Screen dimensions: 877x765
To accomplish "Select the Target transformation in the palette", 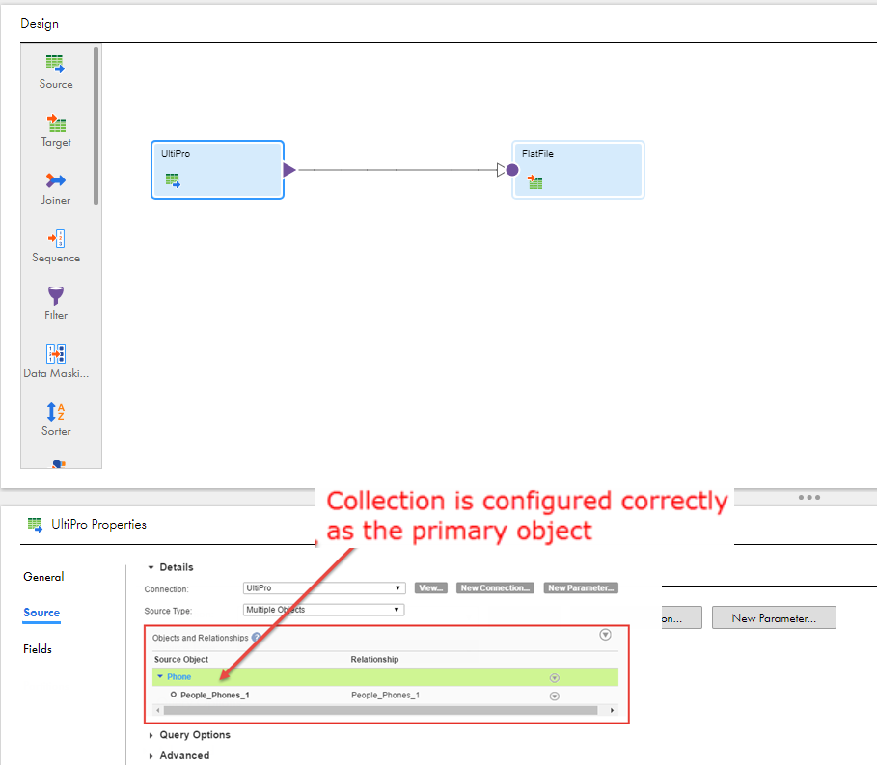I will point(56,130).
